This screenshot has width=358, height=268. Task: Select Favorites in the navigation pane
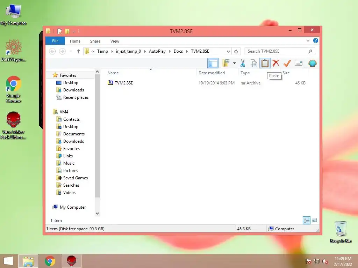click(68, 75)
